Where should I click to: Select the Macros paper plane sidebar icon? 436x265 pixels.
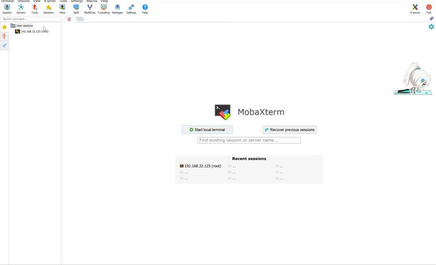pyautogui.click(x=5, y=46)
